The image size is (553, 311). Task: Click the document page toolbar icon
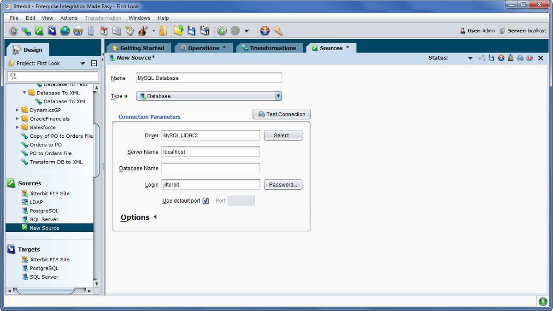[x=91, y=31]
